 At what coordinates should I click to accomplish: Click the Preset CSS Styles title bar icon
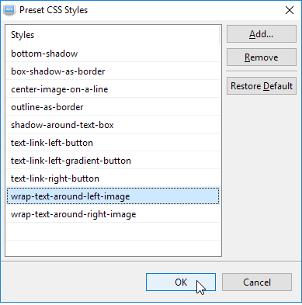pyautogui.click(x=9, y=10)
